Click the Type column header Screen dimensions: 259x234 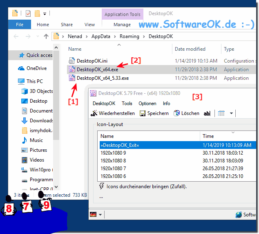pos(239,49)
